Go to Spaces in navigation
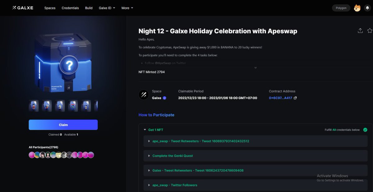 (50, 8)
